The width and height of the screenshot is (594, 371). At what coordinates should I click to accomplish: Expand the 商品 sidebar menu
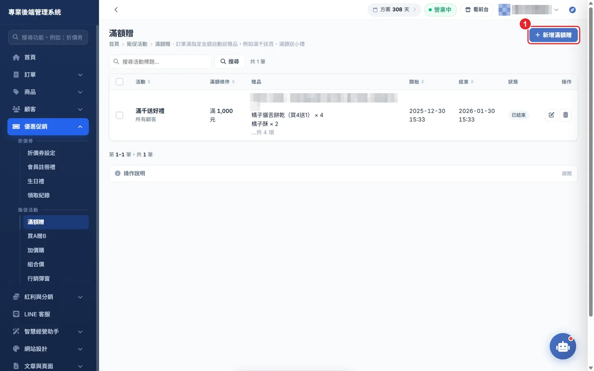coord(80,92)
